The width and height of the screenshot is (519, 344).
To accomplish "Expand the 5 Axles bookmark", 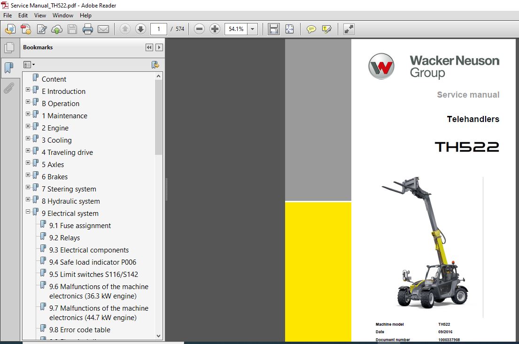I will 28,163.
